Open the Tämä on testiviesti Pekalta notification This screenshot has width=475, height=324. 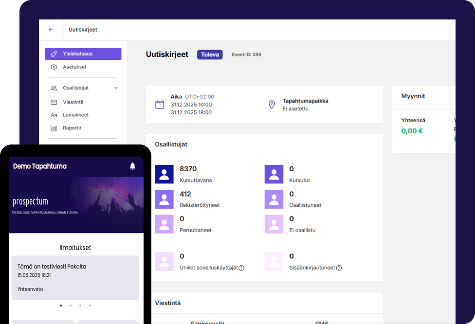point(75,277)
